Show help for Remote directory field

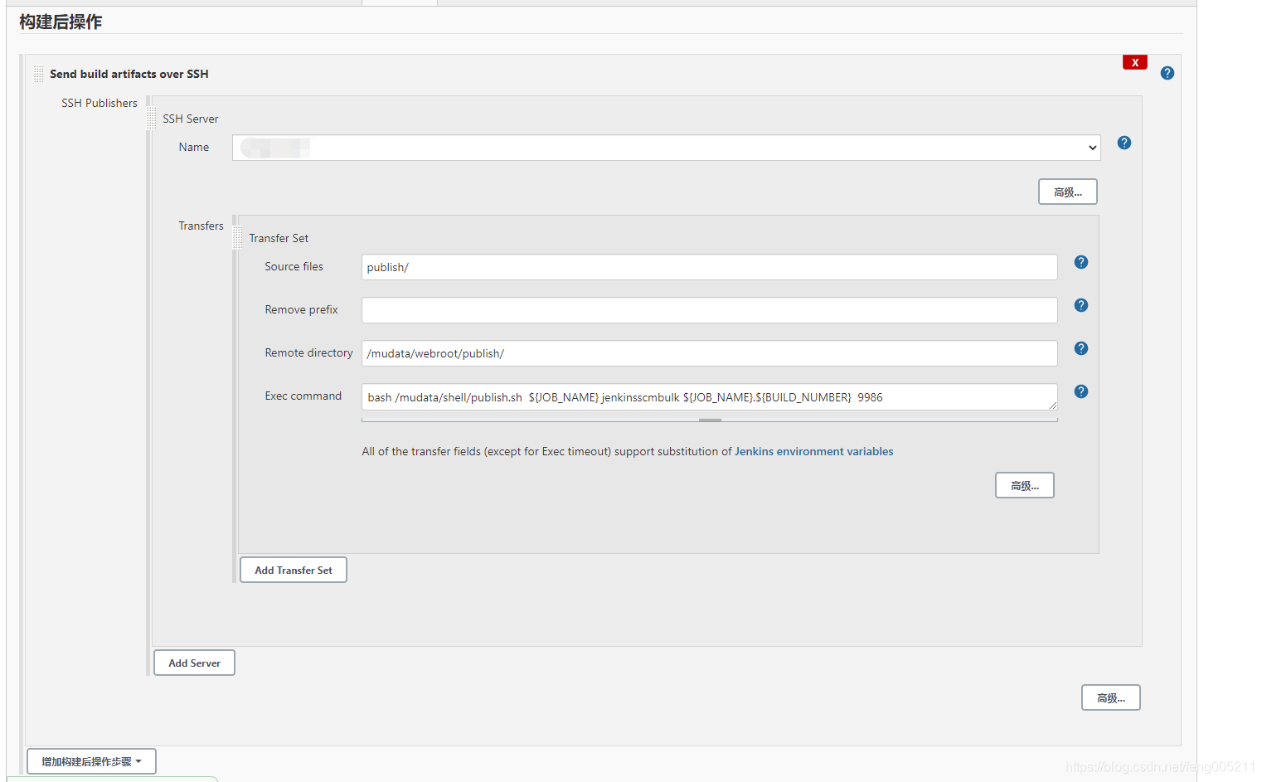tap(1080, 348)
